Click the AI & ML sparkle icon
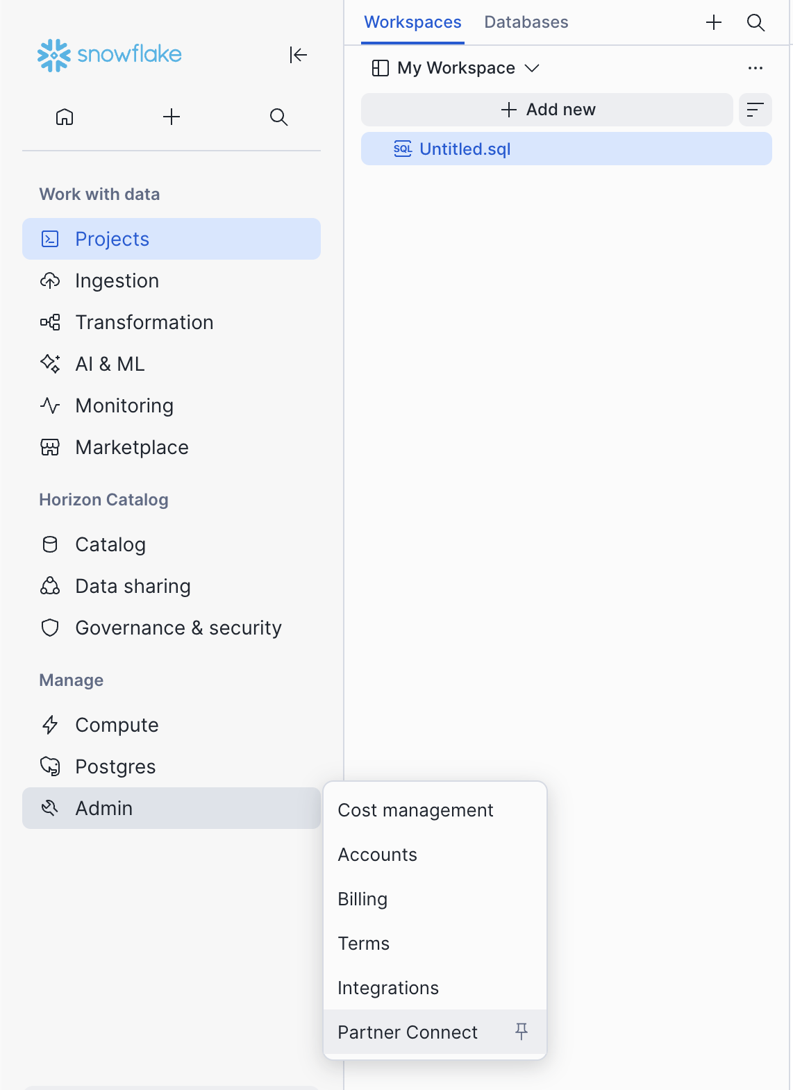 pos(50,364)
